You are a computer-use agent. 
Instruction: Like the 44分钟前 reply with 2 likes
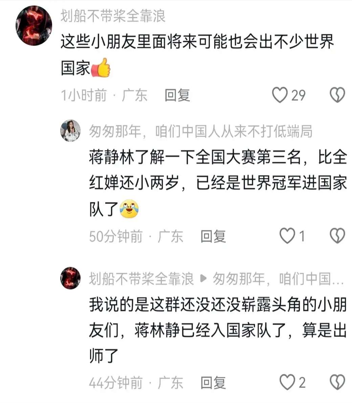(287, 382)
